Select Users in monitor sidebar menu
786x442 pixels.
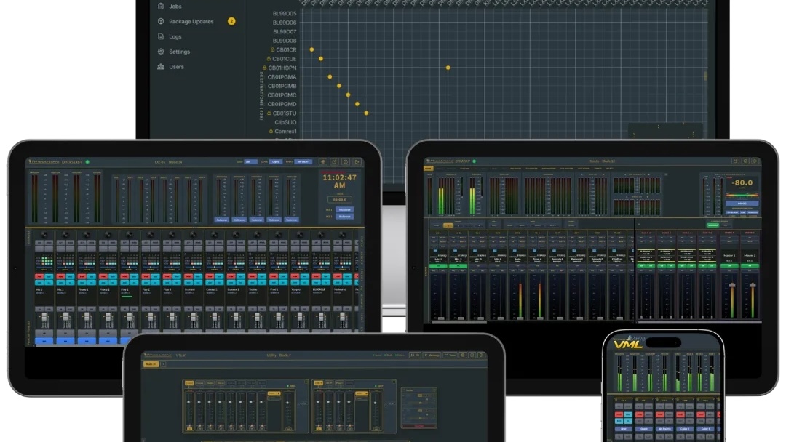[176, 67]
